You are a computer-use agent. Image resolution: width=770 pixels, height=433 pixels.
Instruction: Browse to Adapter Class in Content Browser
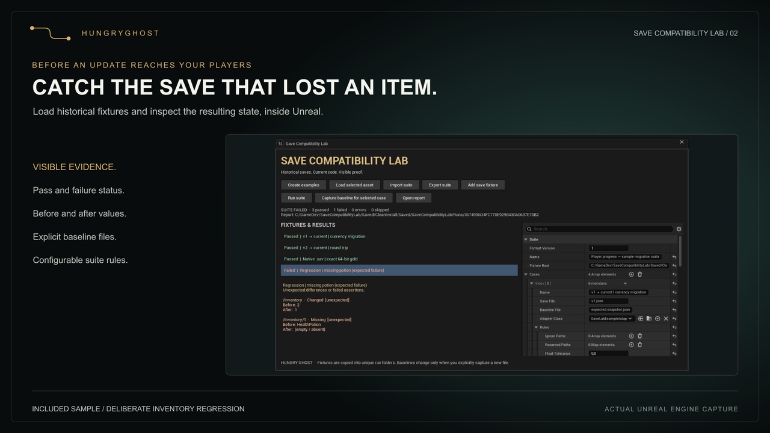649,319
